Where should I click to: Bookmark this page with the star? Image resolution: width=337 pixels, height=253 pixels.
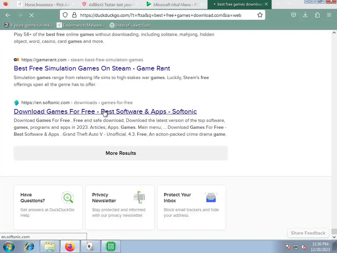[x=260, y=15]
